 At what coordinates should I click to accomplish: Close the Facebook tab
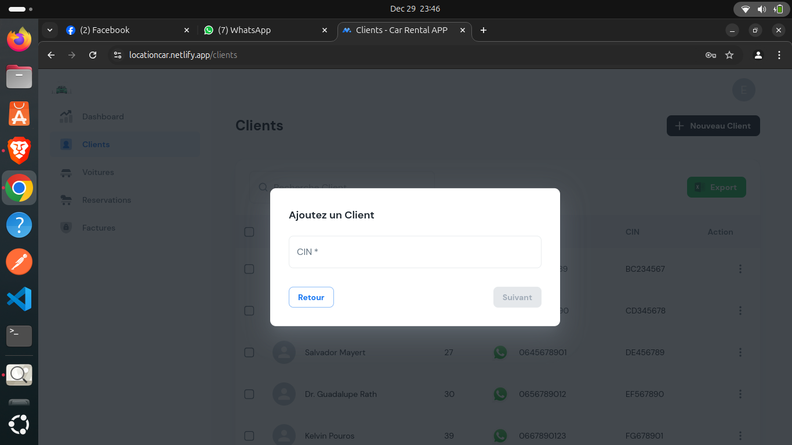(187, 30)
